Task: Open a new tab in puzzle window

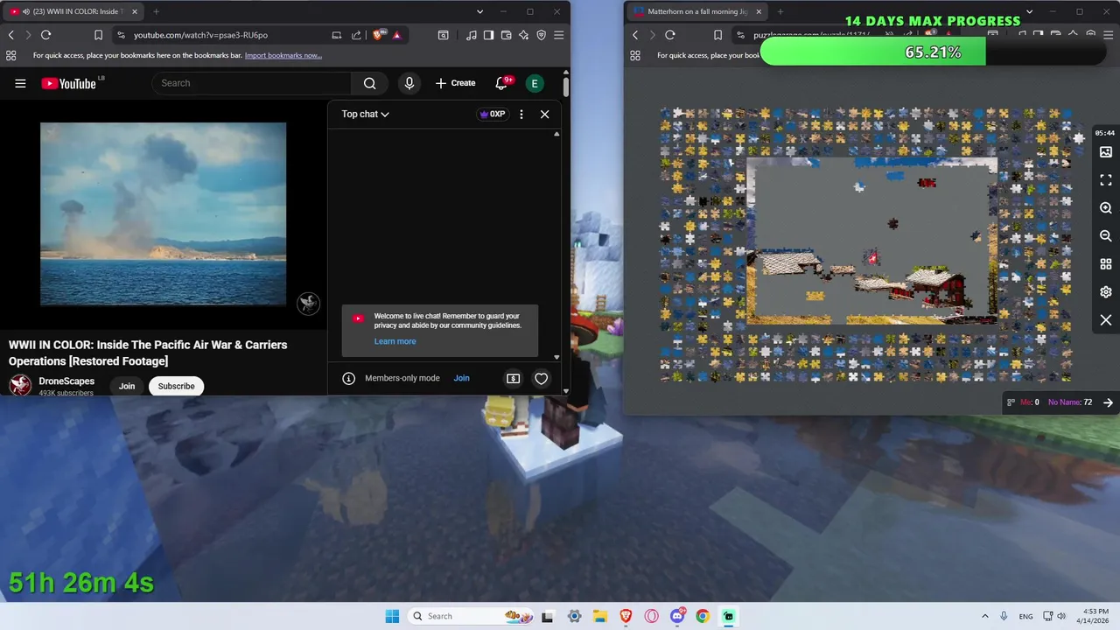Action: [x=780, y=11]
